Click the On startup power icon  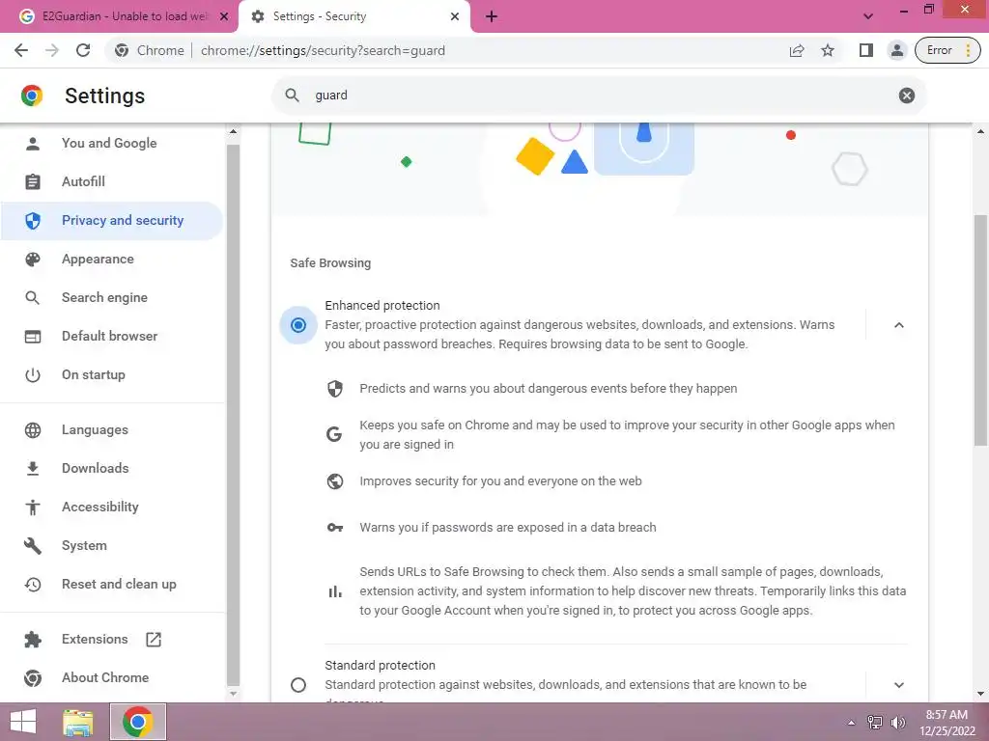pos(32,375)
